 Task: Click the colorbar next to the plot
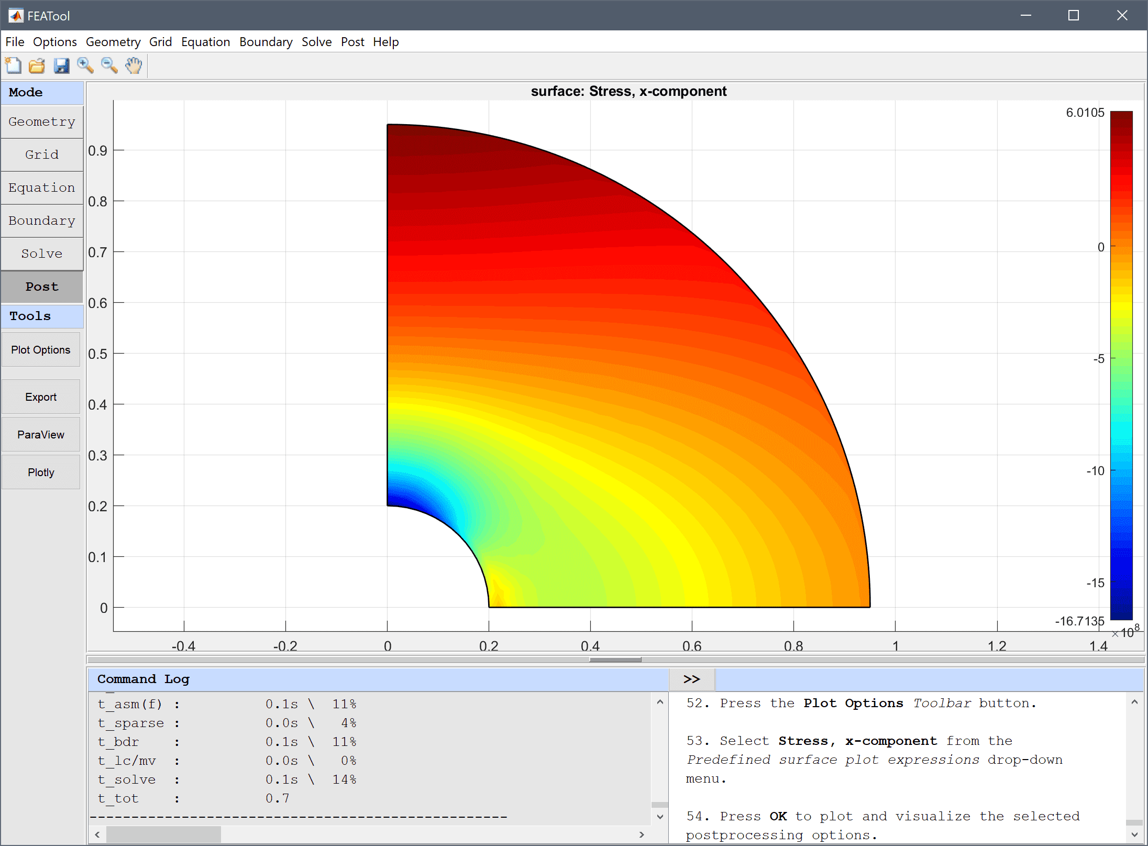point(1121,365)
